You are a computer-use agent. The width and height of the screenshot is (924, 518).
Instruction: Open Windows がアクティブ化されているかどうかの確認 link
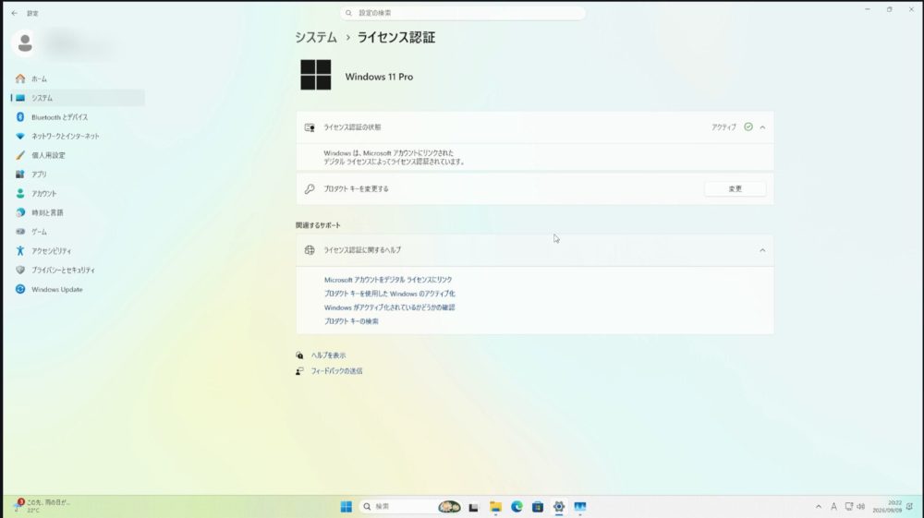tap(390, 307)
